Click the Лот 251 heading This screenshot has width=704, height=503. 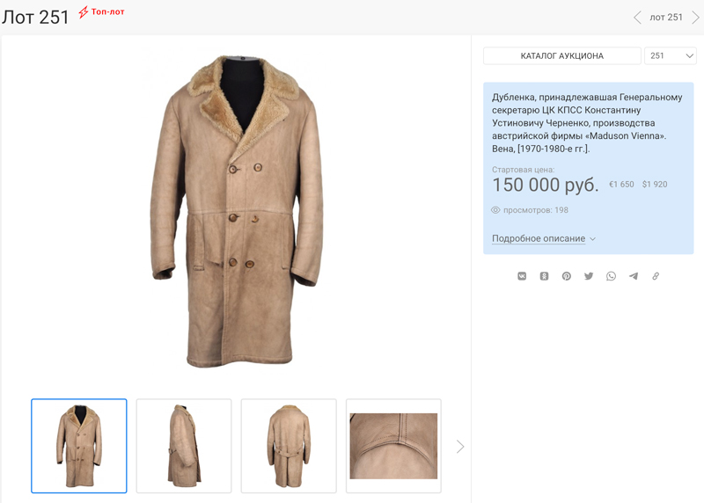35,18
